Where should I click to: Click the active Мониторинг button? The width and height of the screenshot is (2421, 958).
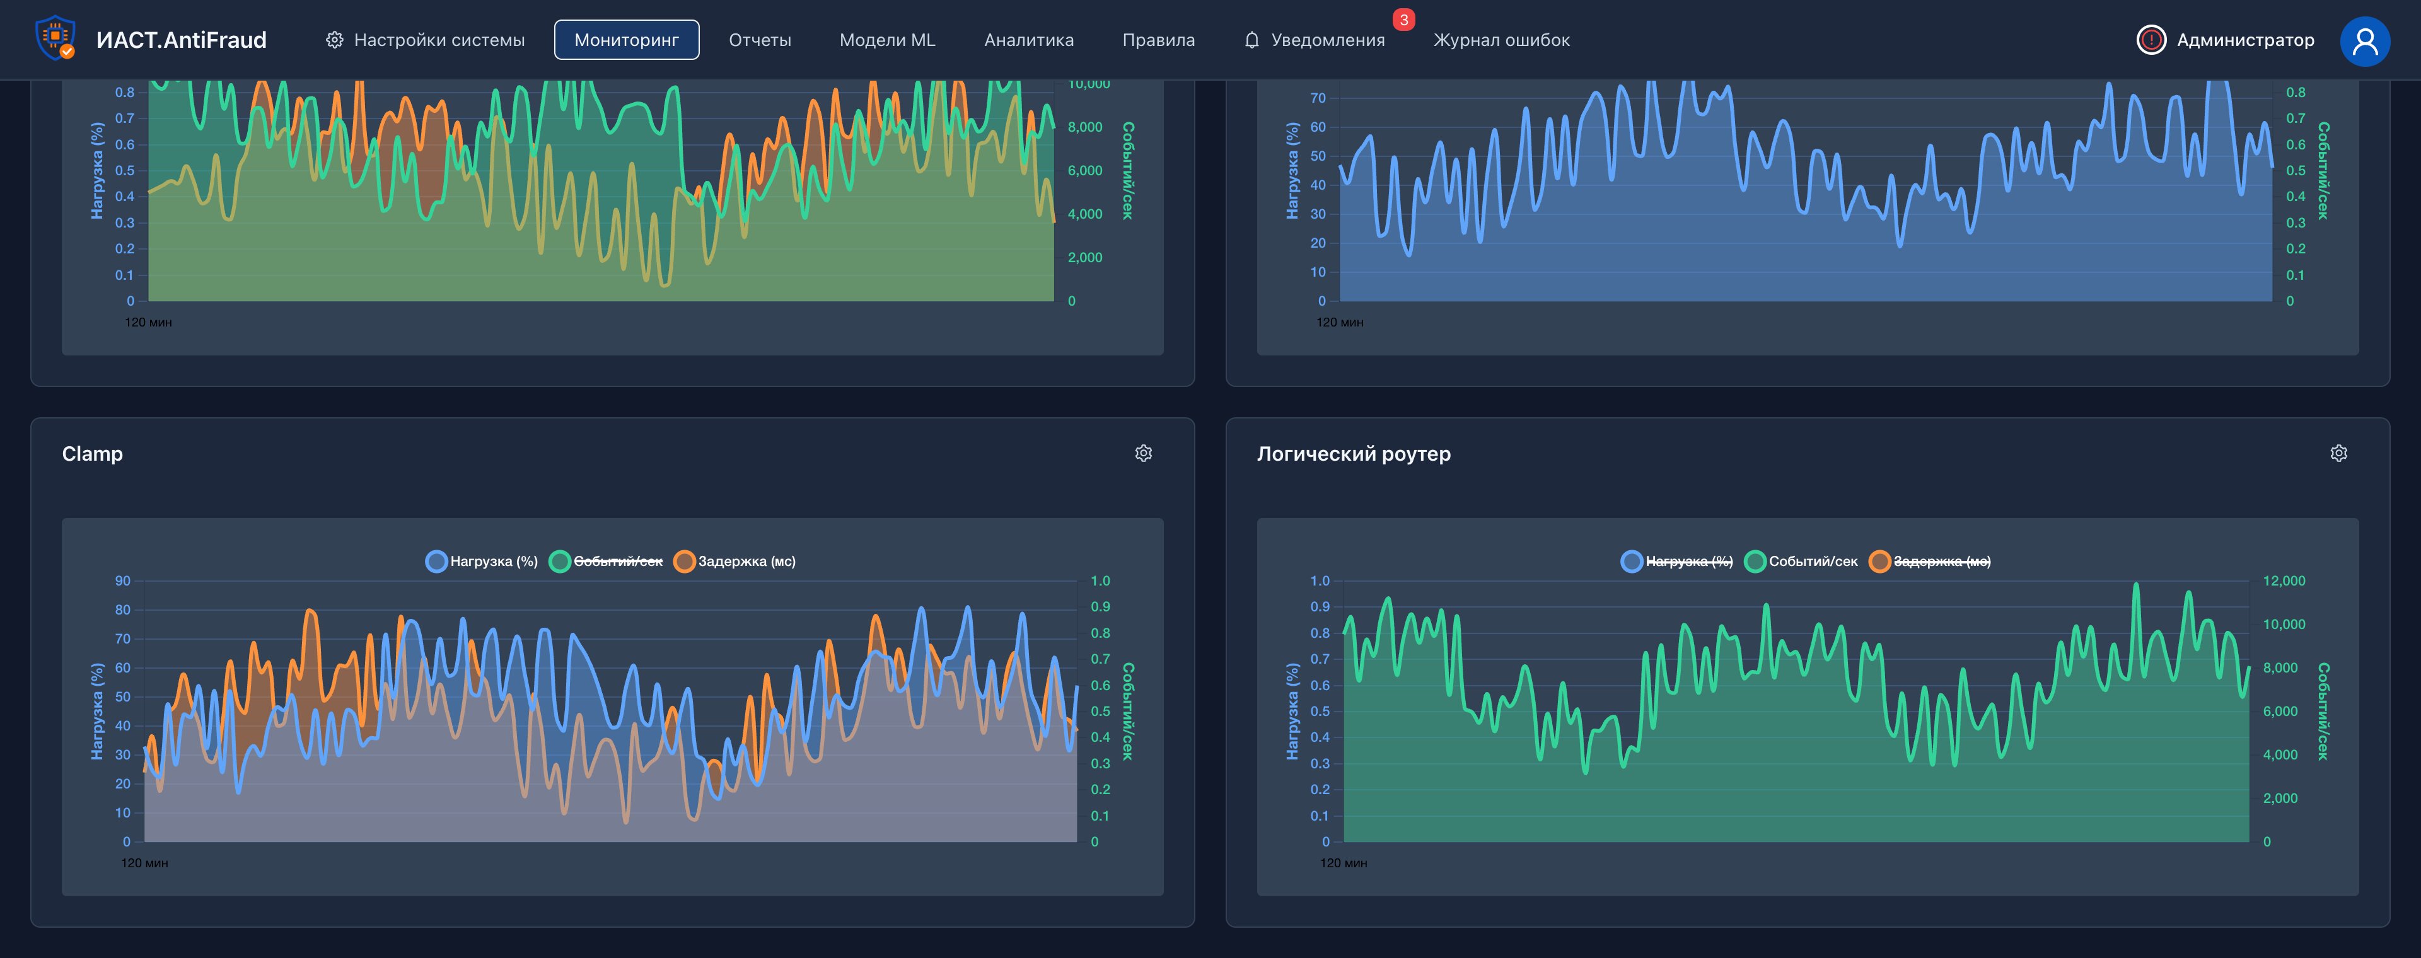[626, 40]
